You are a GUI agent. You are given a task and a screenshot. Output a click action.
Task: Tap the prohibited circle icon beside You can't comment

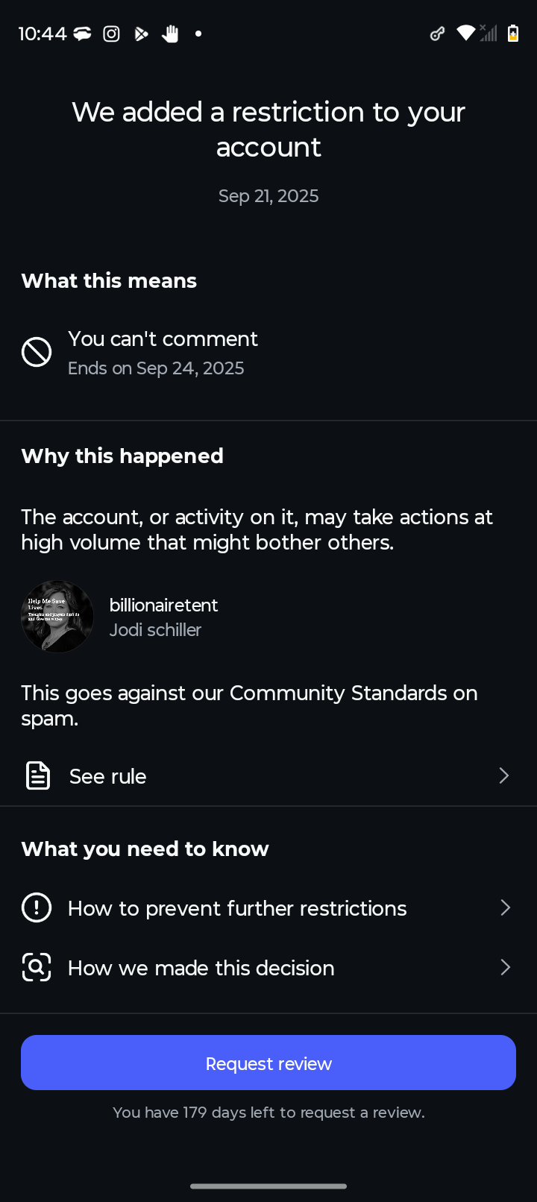37,352
